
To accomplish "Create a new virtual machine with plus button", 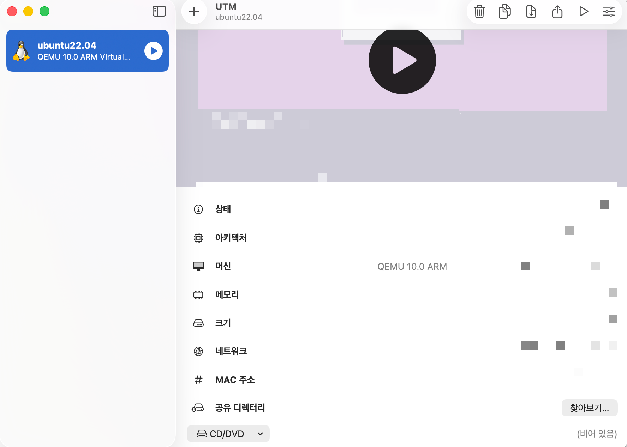I will click(194, 12).
